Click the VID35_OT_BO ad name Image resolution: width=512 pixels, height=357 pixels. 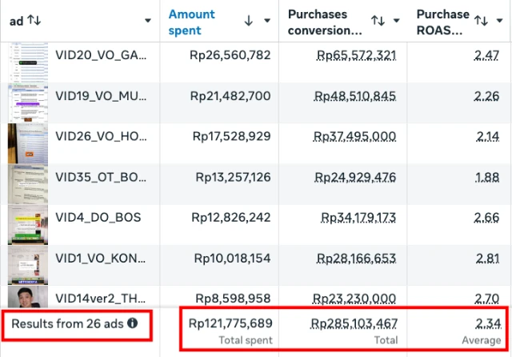(x=101, y=177)
